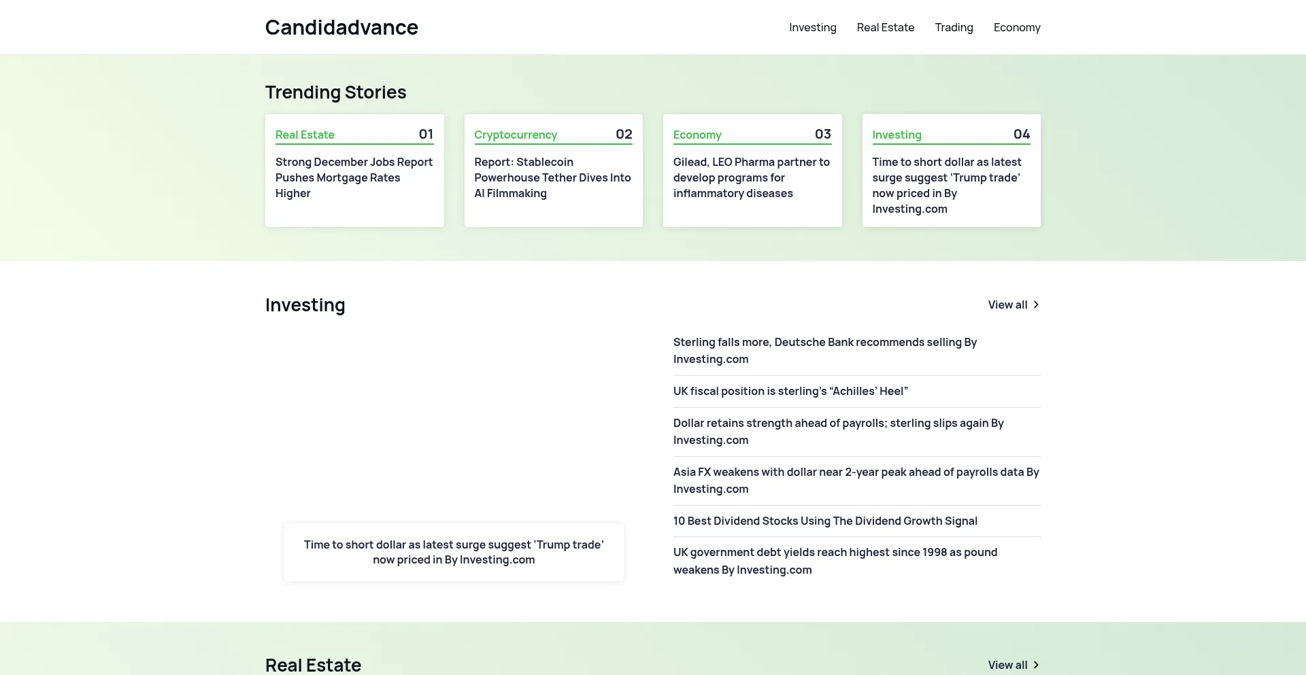
Task: Click chevron arrow beside Real Estate View all
Action: click(1036, 665)
